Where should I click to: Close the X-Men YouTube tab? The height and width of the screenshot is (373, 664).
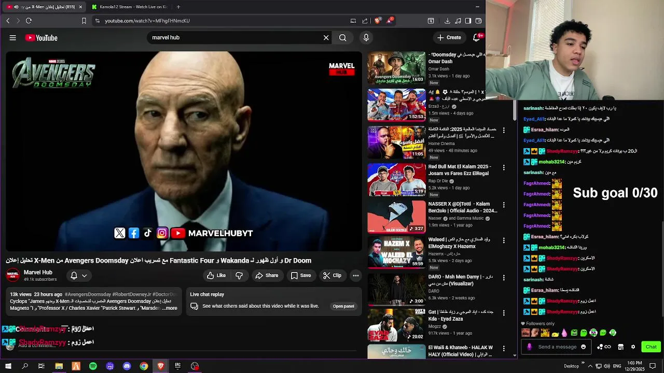tap(80, 7)
